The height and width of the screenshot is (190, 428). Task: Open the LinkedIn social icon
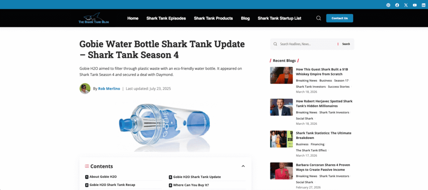point(423,5)
